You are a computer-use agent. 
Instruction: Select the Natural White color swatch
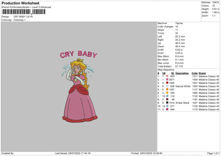167,86
